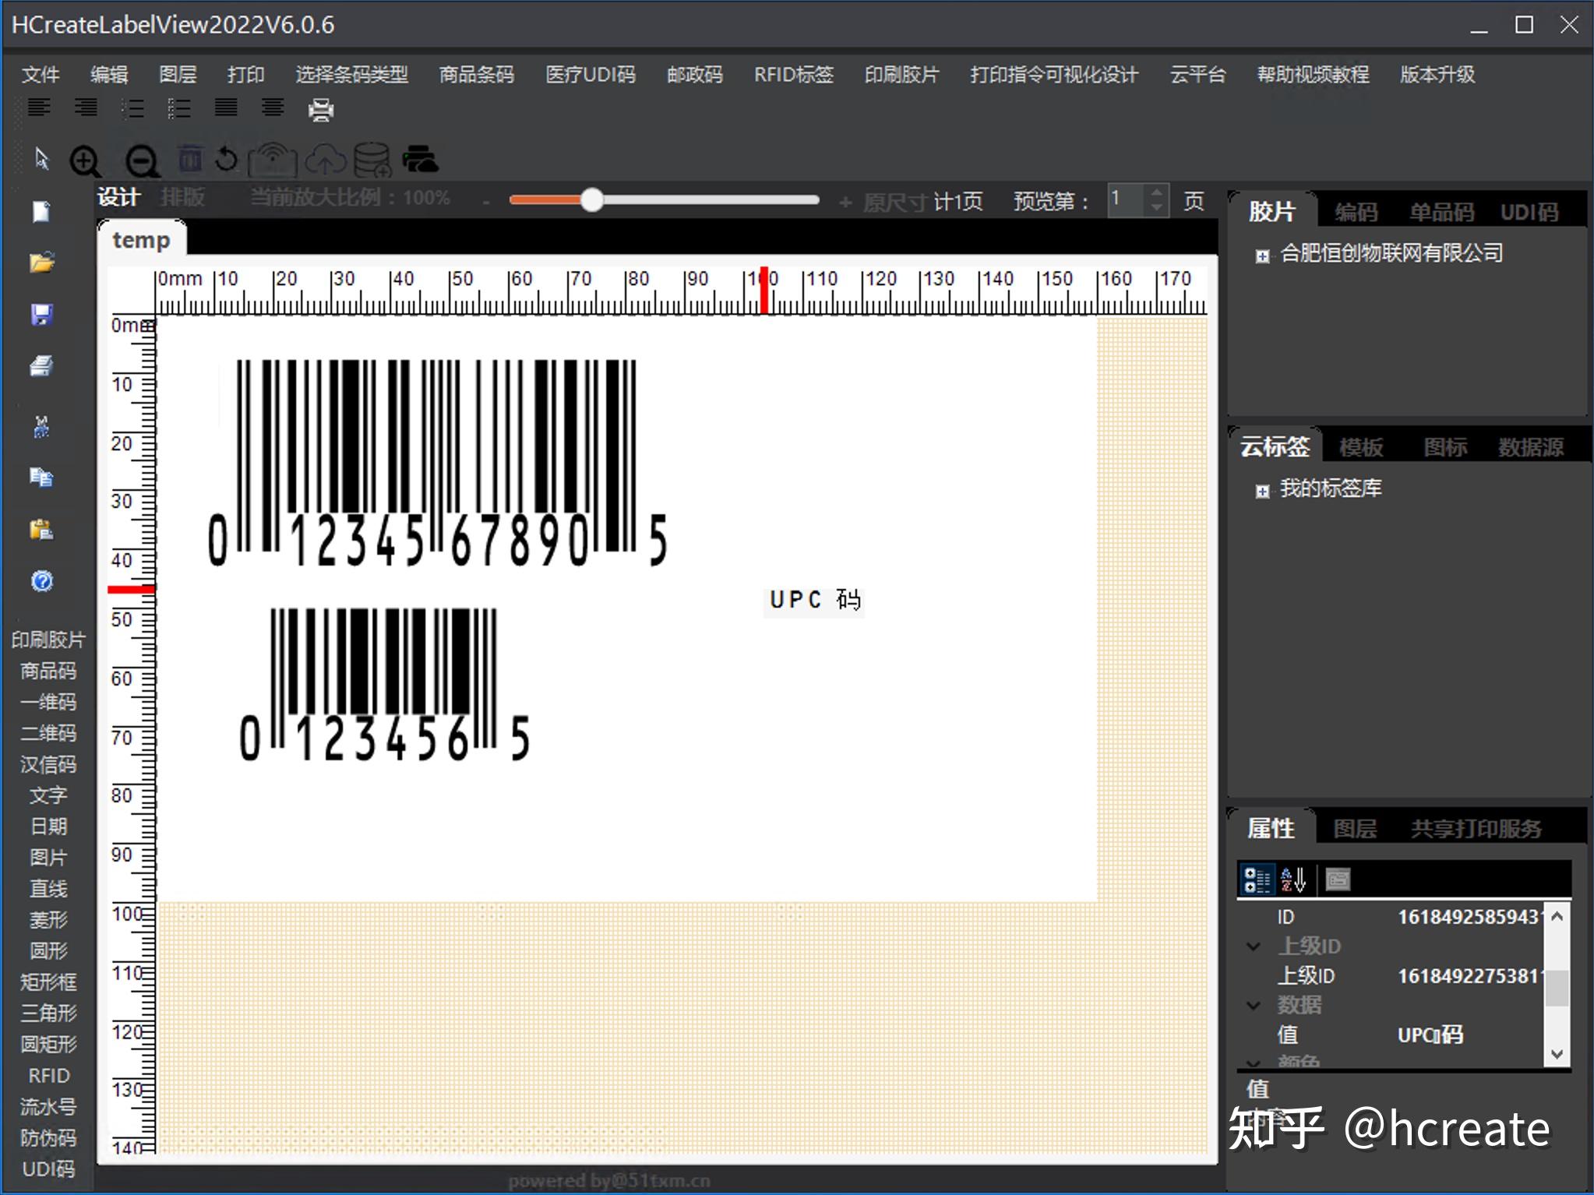Click the cut scissors icon
This screenshot has height=1195, width=1594.
coord(41,426)
